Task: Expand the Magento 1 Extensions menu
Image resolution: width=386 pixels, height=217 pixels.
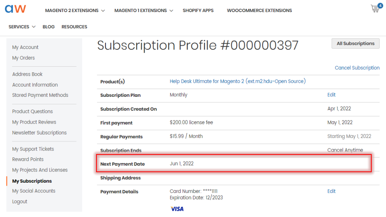Action: pos(144,11)
